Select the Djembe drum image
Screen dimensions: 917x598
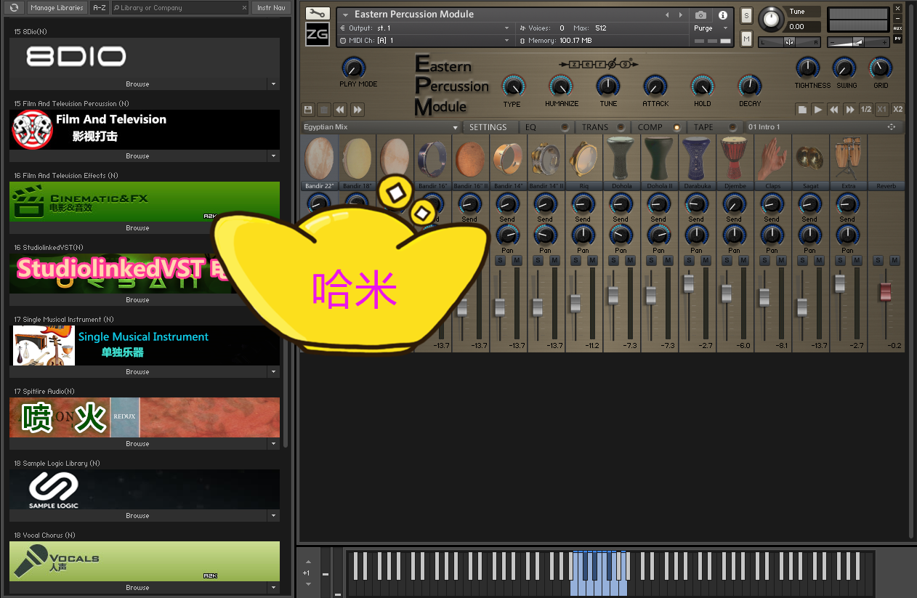(735, 158)
